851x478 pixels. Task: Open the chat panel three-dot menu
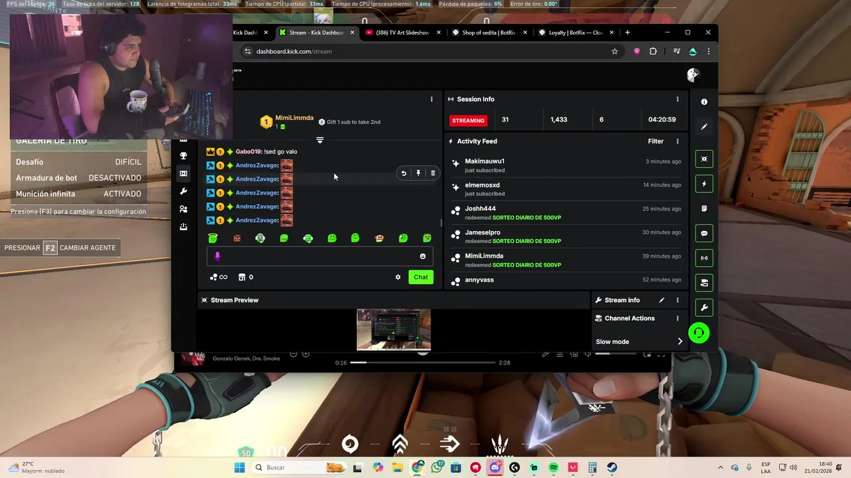click(x=431, y=99)
